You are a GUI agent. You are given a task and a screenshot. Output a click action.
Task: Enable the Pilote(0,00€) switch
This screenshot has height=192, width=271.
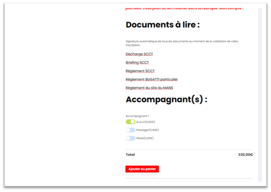(x=131, y=138)
